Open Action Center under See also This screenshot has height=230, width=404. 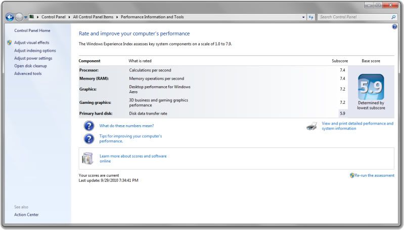pos(26,214)
